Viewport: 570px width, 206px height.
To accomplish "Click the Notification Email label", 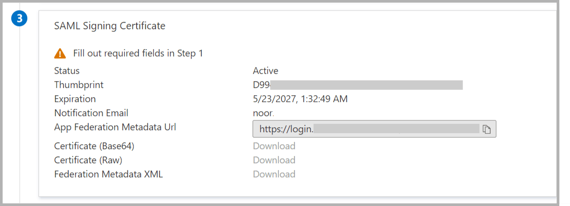I will tap(91, 113).
